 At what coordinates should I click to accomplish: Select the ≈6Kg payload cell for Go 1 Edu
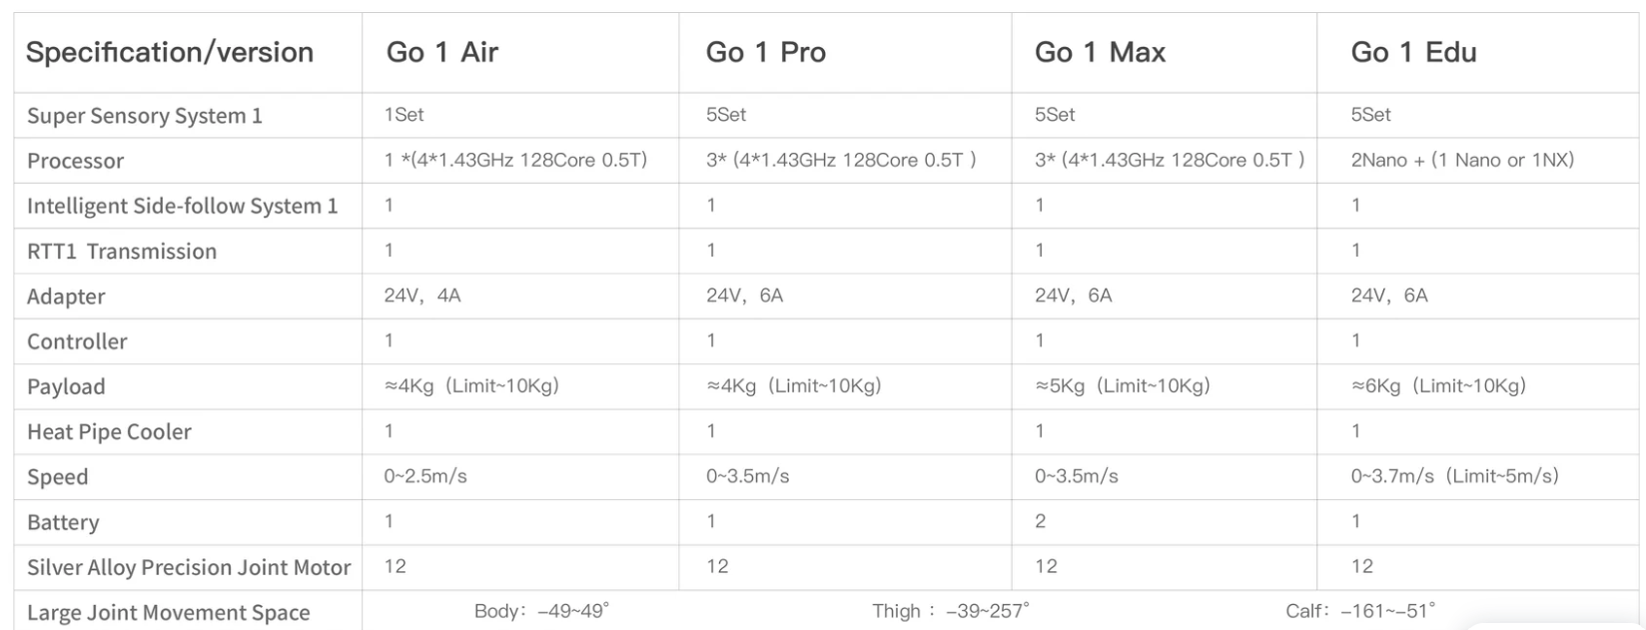[1438, 386]
